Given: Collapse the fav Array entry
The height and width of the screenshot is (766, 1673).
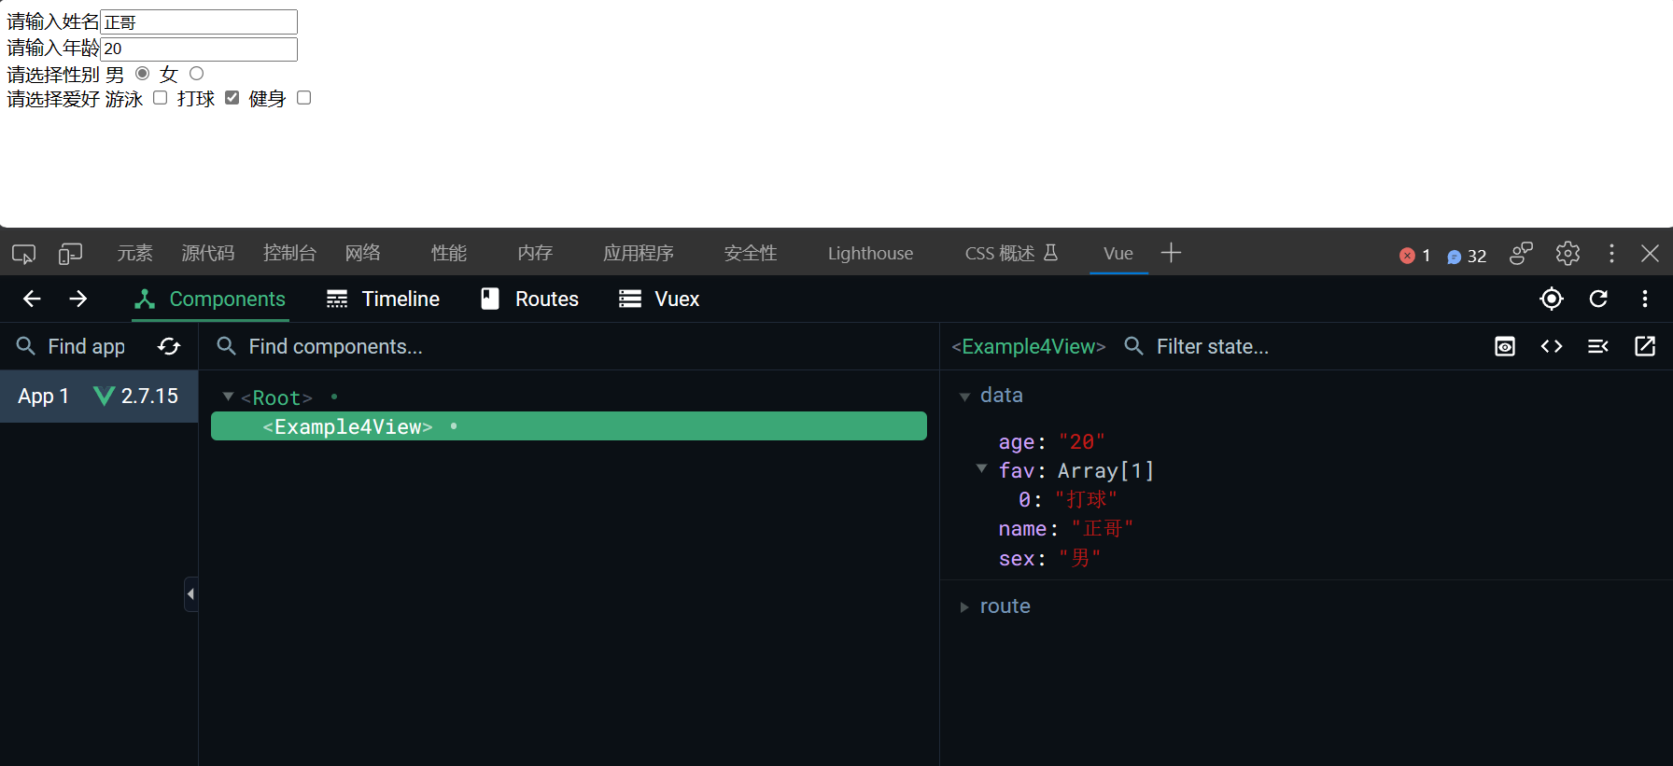Looking at the screenshot, I should click(x=981, y=469).
